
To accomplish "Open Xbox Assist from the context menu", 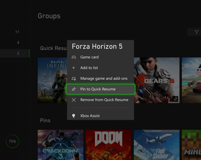I will tap(90, 116).
